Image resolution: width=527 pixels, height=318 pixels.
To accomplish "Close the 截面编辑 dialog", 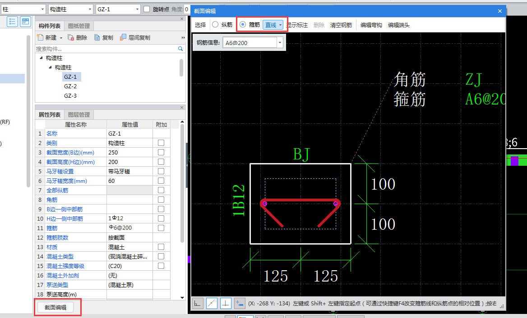I will [500, 11].
